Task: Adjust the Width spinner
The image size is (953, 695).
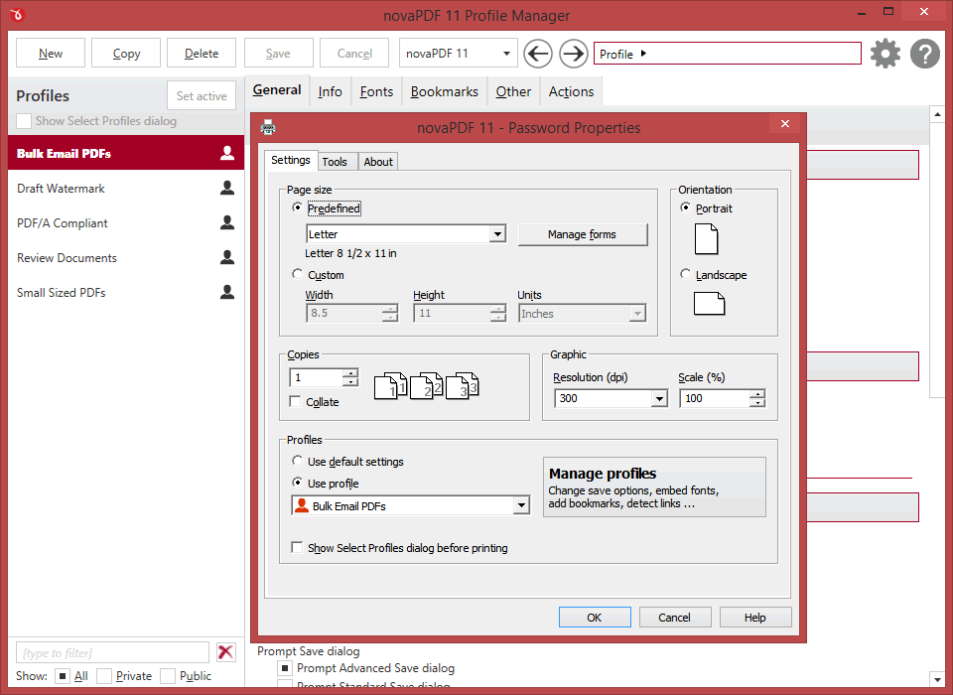Action: click(x=390, y=313)
